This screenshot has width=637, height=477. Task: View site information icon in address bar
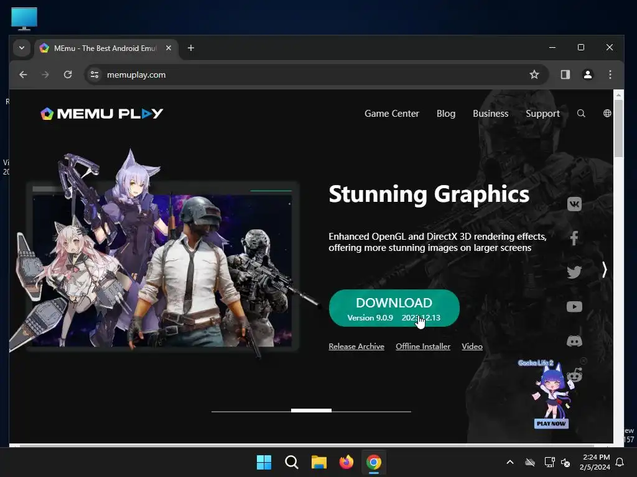coord(95,75)
